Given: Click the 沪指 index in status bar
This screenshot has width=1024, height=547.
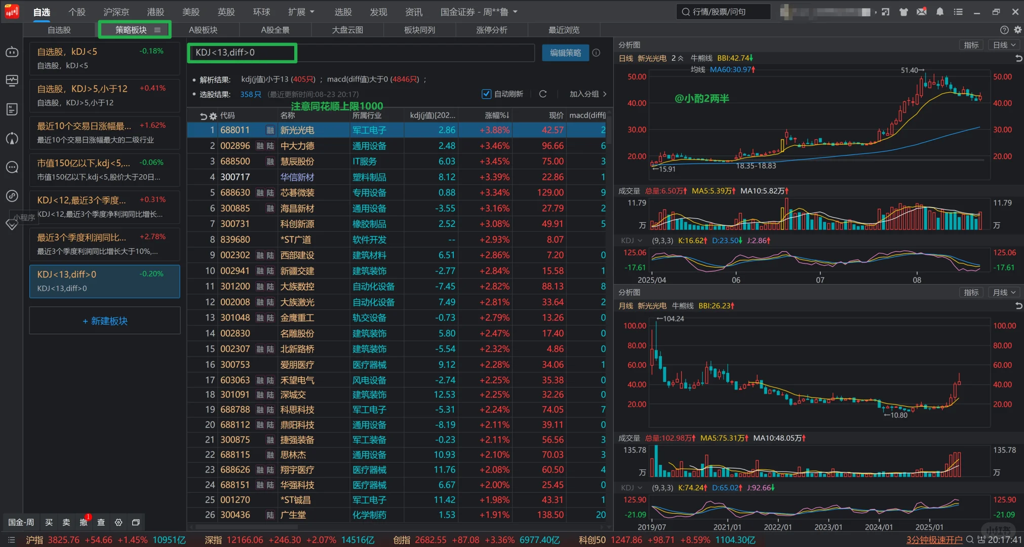Looking at the screenshot, I should point(105,540).
